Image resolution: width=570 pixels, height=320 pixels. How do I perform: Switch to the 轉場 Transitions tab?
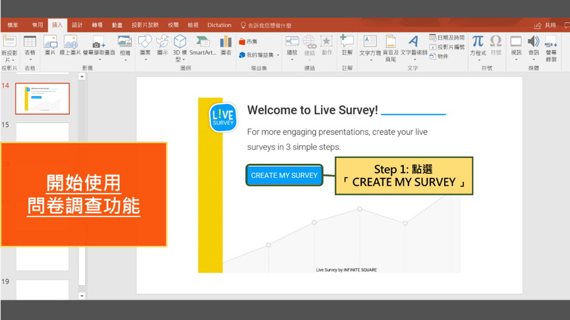tap(97, 25)
